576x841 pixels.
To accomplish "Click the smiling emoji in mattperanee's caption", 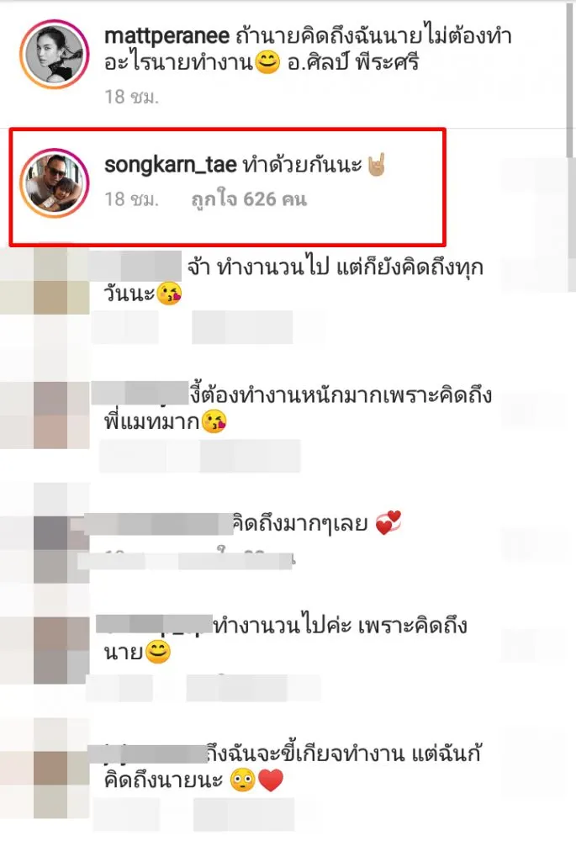I will pyautogui.click(x=267, y=63).
